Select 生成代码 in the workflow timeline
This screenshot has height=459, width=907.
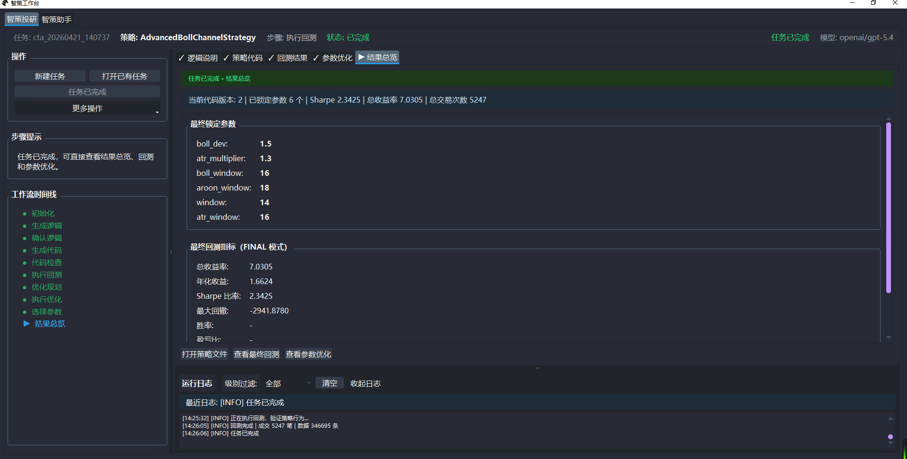[x=47, y=250]
